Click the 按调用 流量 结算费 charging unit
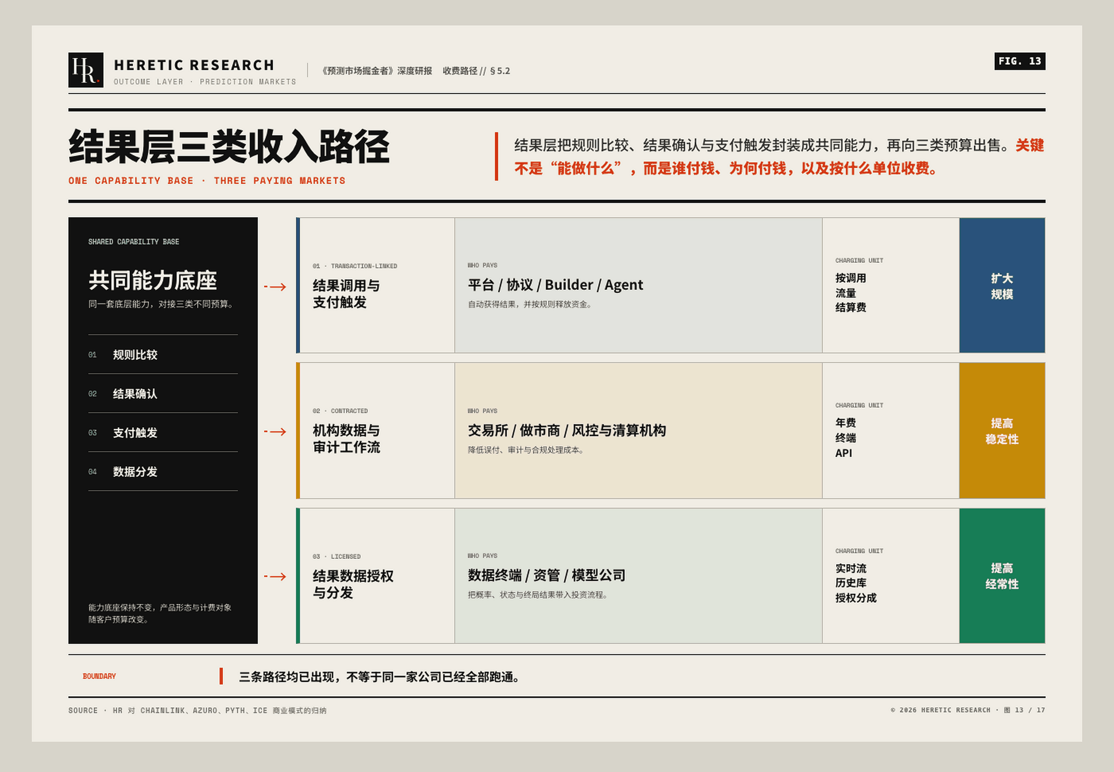The image size is (1114, 772). point(851,292)
